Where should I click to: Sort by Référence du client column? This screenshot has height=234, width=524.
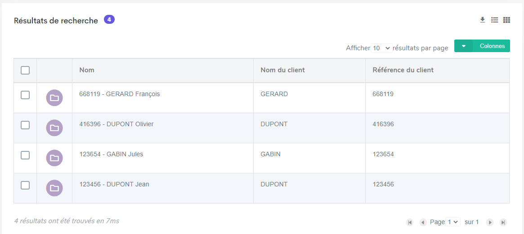tap(403, 70)
